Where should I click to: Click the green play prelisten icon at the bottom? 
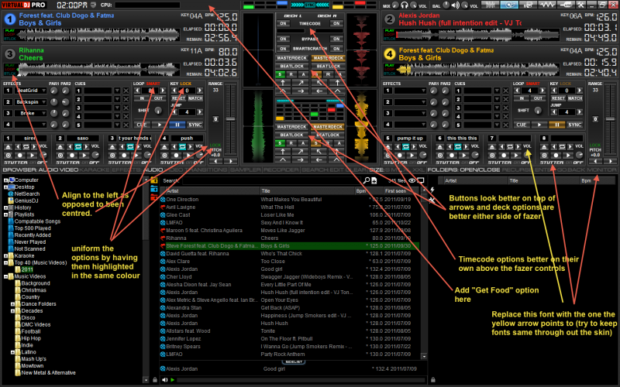coord(173,380)
